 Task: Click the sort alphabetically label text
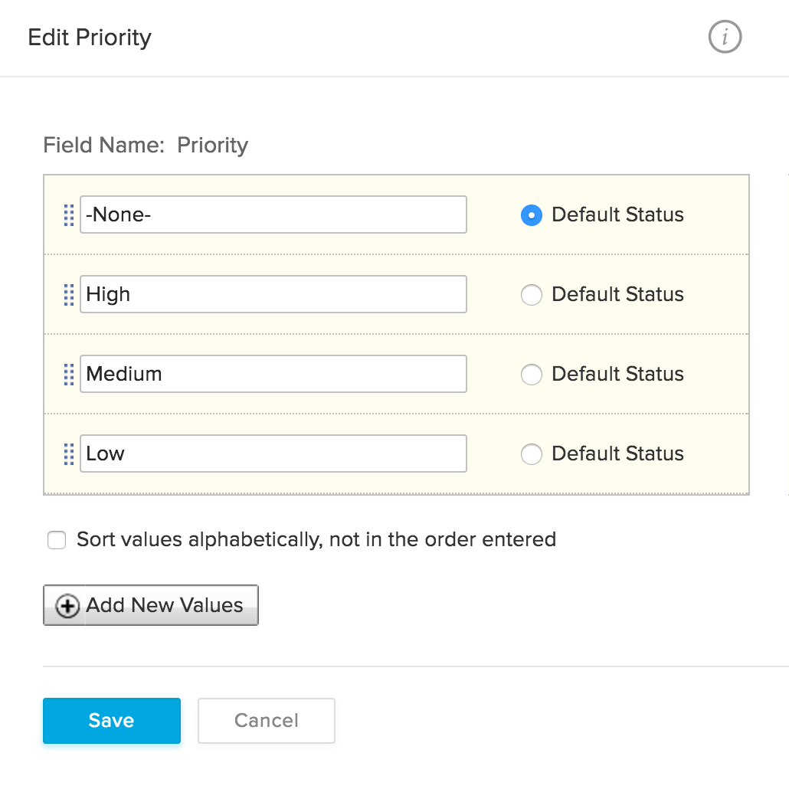point(316,540)
